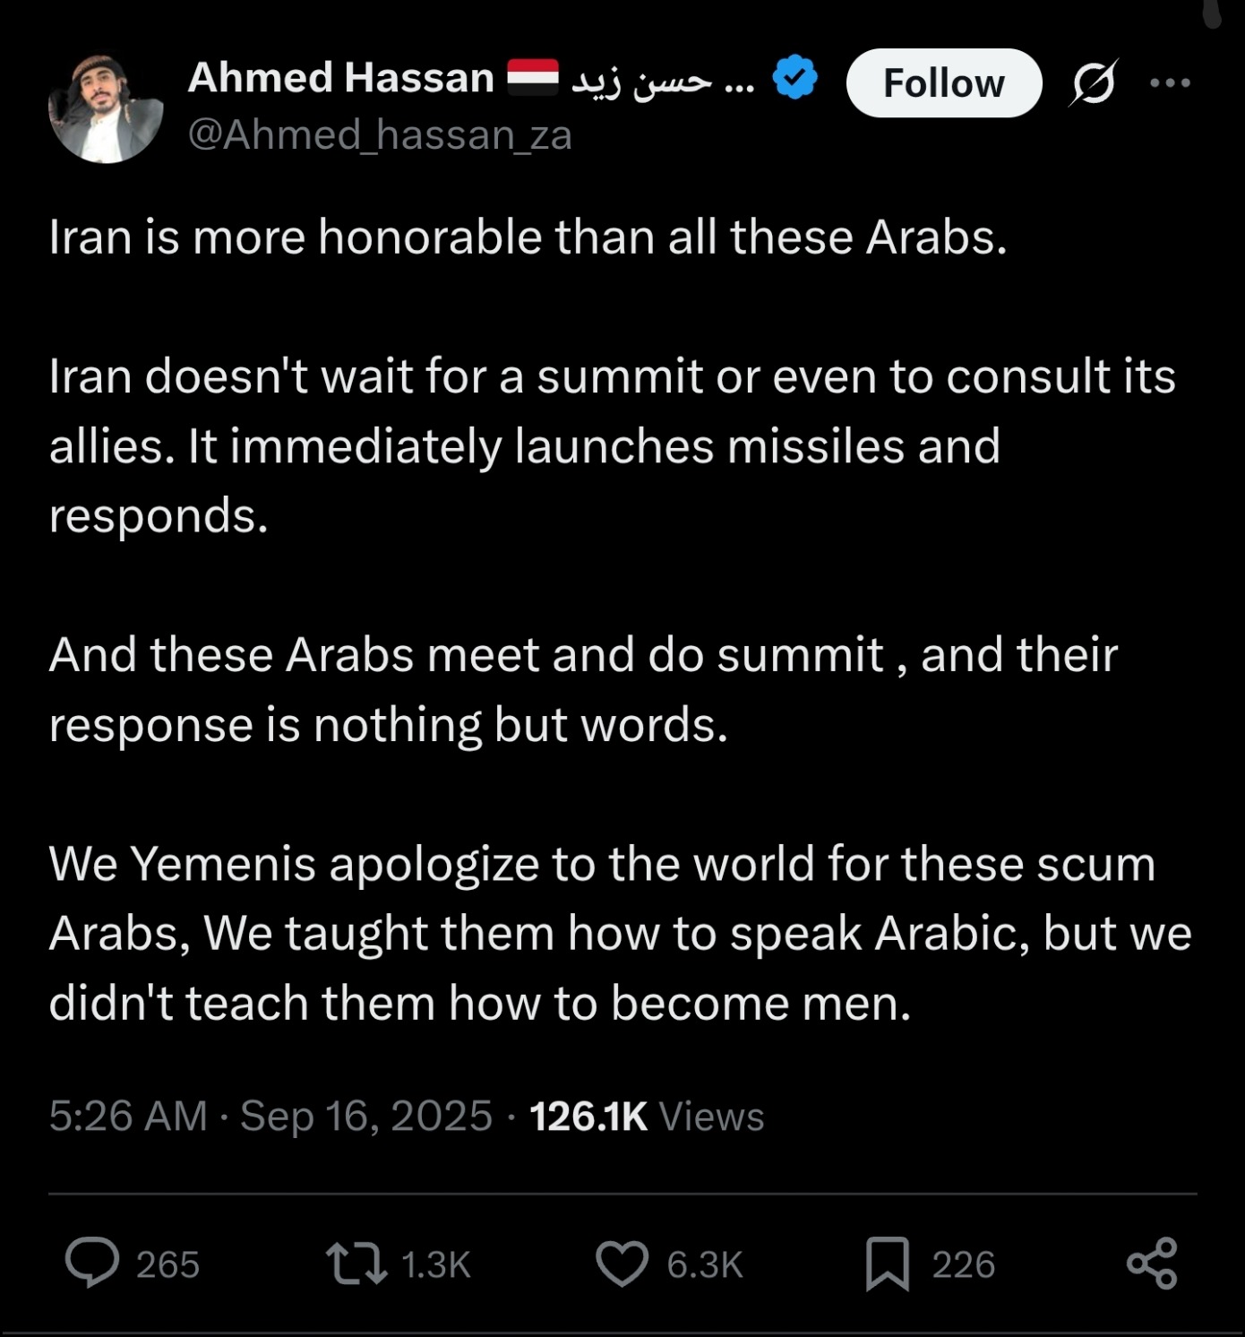View the 126.1K Views analytics
Viewport: 1245px width, 1337px height.
coord(647,1117)
